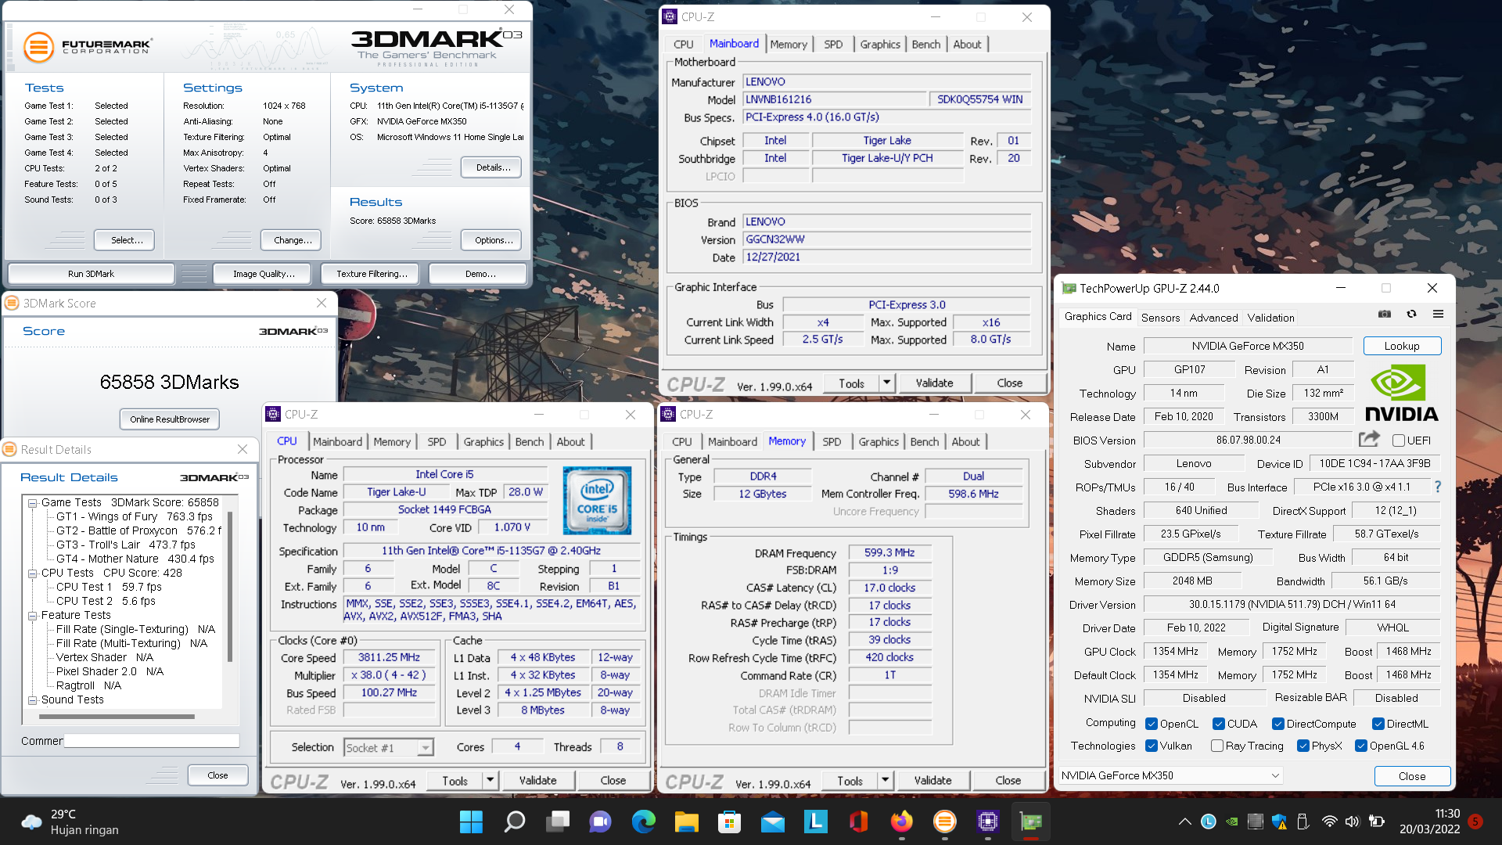1502x845 pixels.
Task: Click the Details... button in 3DMark System
Action: pyautogui.click(x=493, y=167)
